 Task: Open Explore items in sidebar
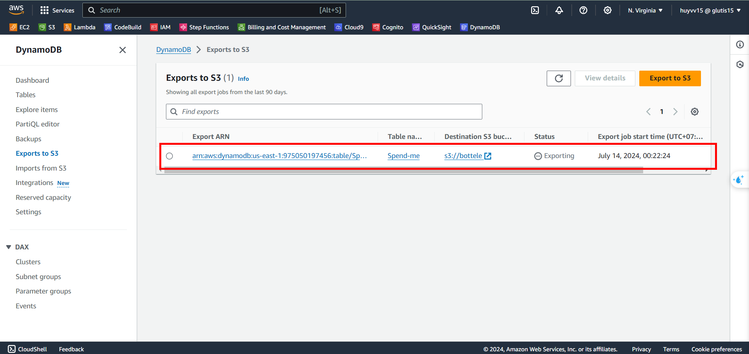37,110
